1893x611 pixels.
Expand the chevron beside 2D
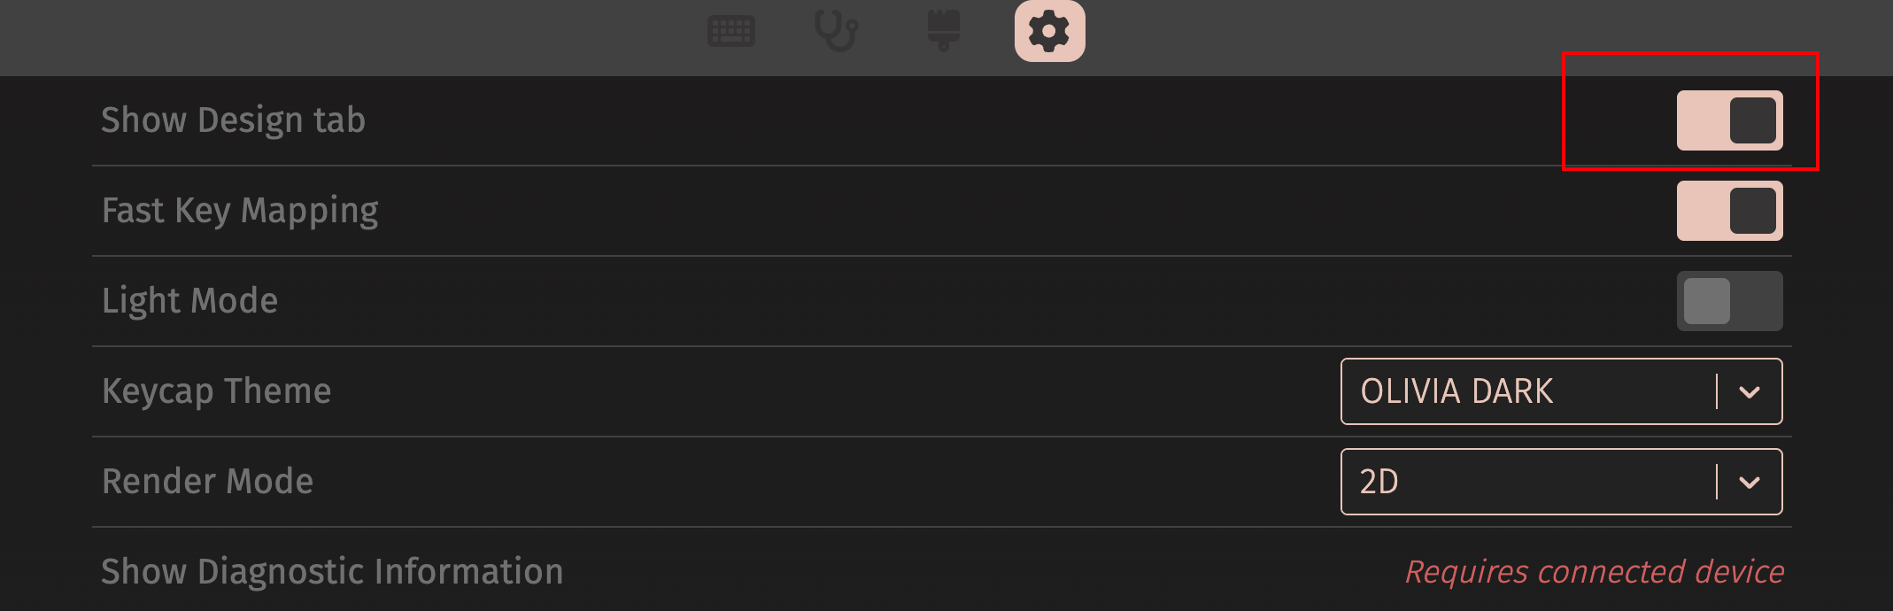1750,482
